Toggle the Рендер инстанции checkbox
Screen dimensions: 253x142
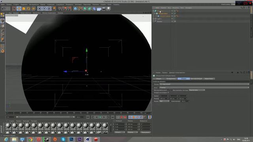pyautogui.click(x=168, y=93)
